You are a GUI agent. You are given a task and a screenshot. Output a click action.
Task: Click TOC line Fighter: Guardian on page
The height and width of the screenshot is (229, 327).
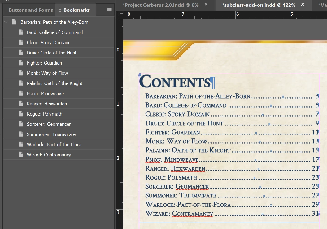click(x=232, y=132)
